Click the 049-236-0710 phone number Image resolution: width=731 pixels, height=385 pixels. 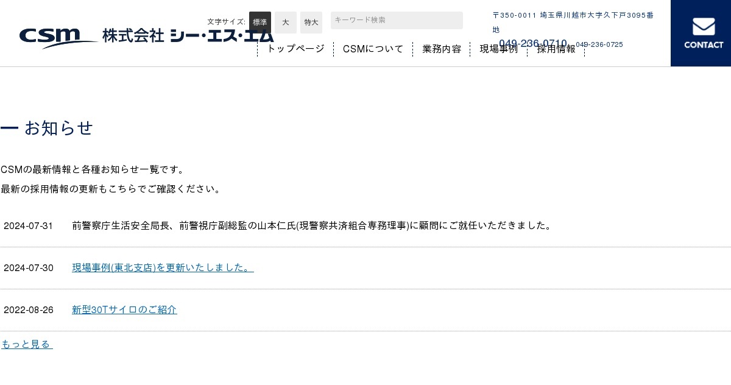coord(533,43)
